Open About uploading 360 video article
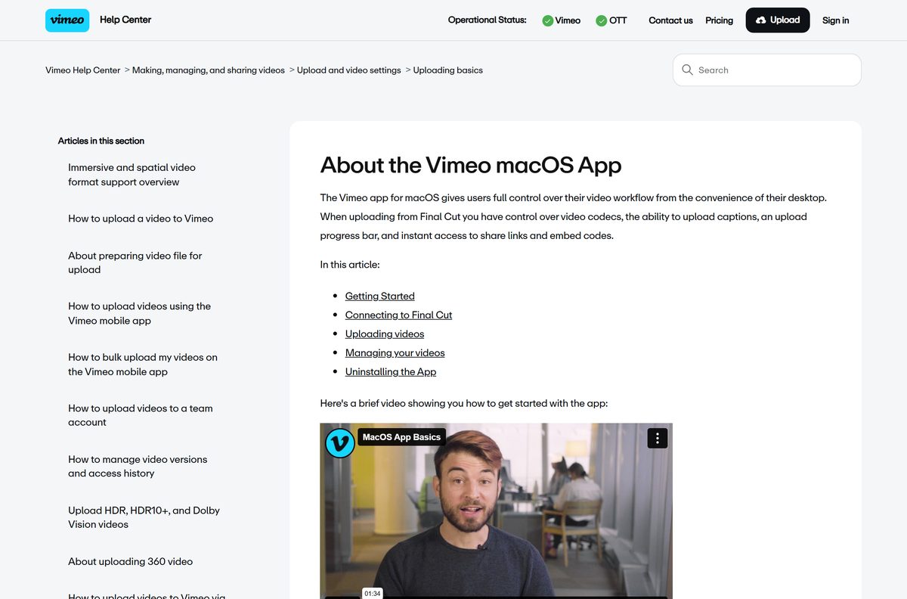This screenshot has height=599, width=907. pos(130,561)
